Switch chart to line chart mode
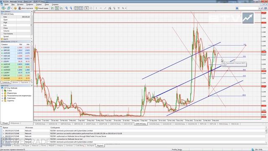This screenshot has width=268, height=151. point(62,8)
